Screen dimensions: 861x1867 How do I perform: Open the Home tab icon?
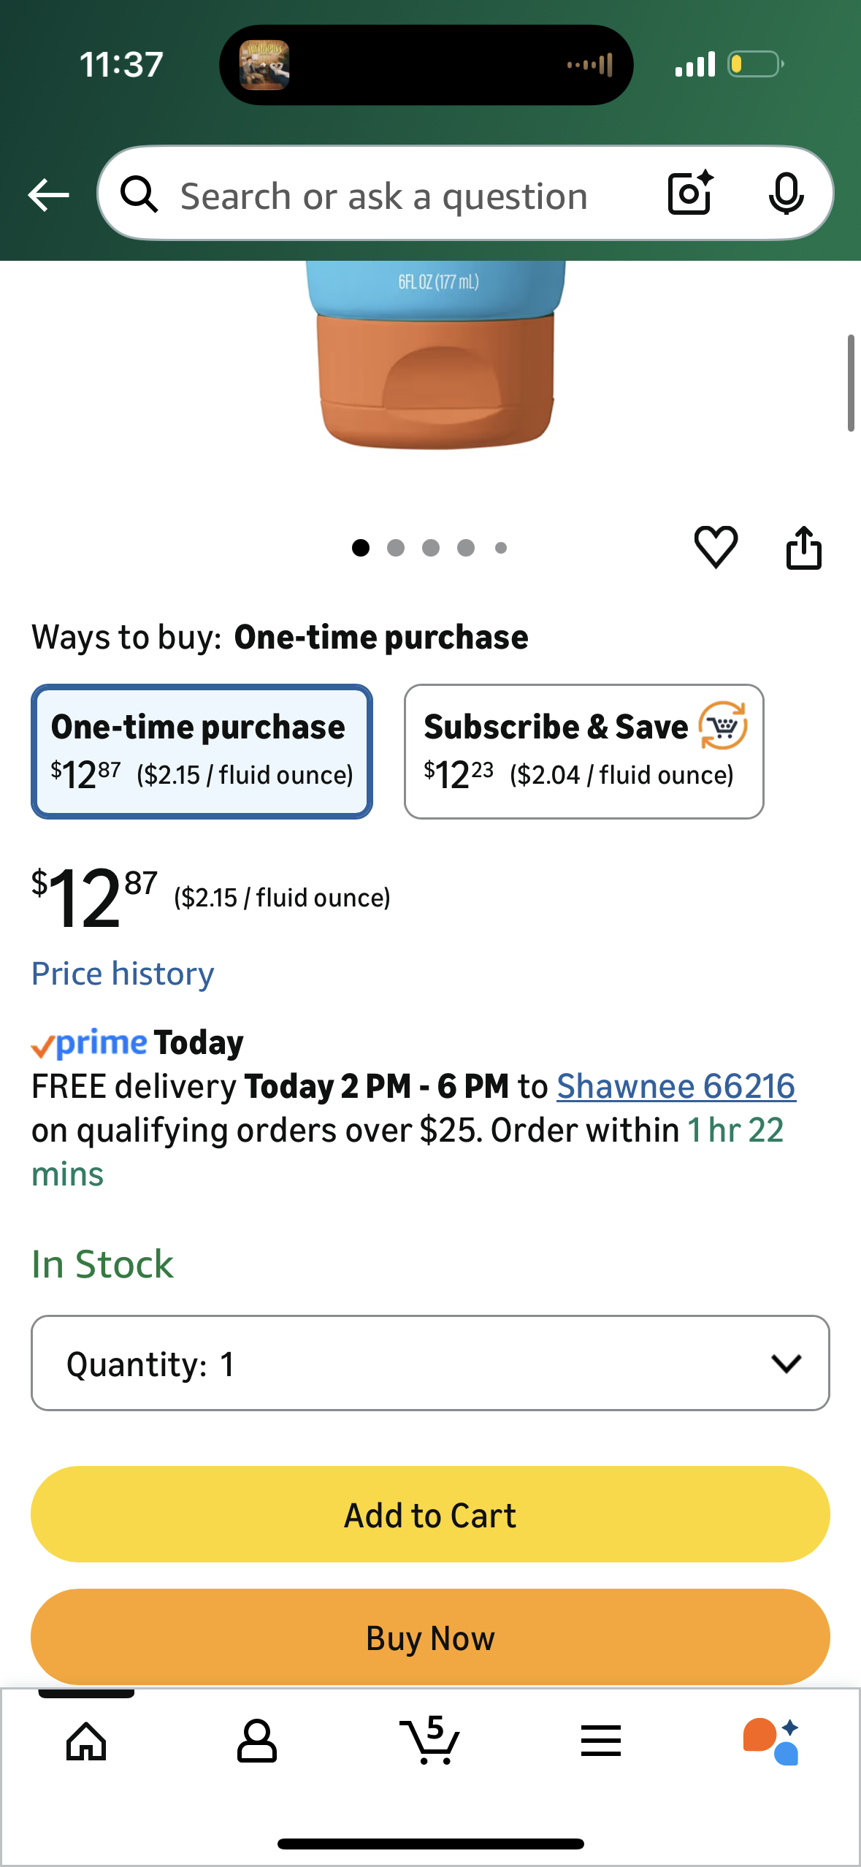click(86, 1741)
